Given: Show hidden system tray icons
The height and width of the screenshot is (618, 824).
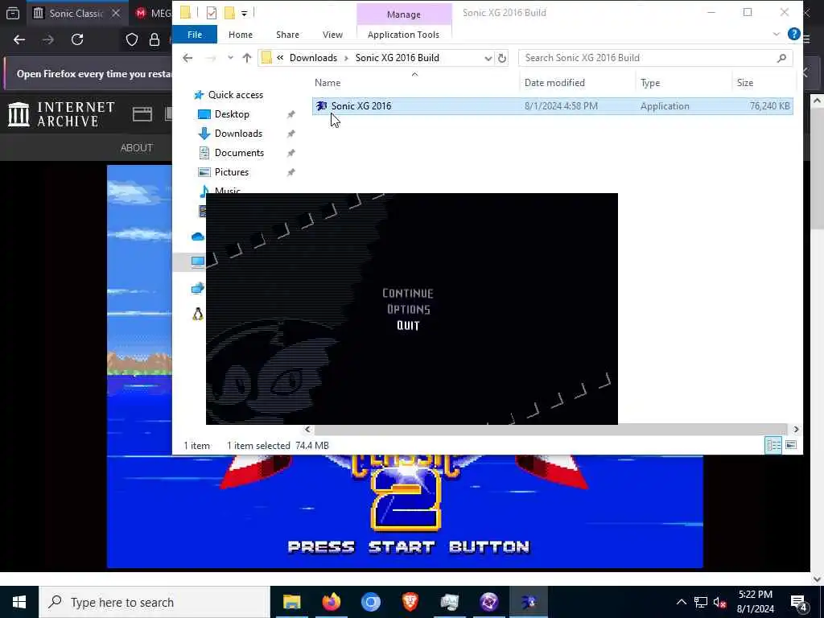Looking at the screenshot, I should coord(681,602).
